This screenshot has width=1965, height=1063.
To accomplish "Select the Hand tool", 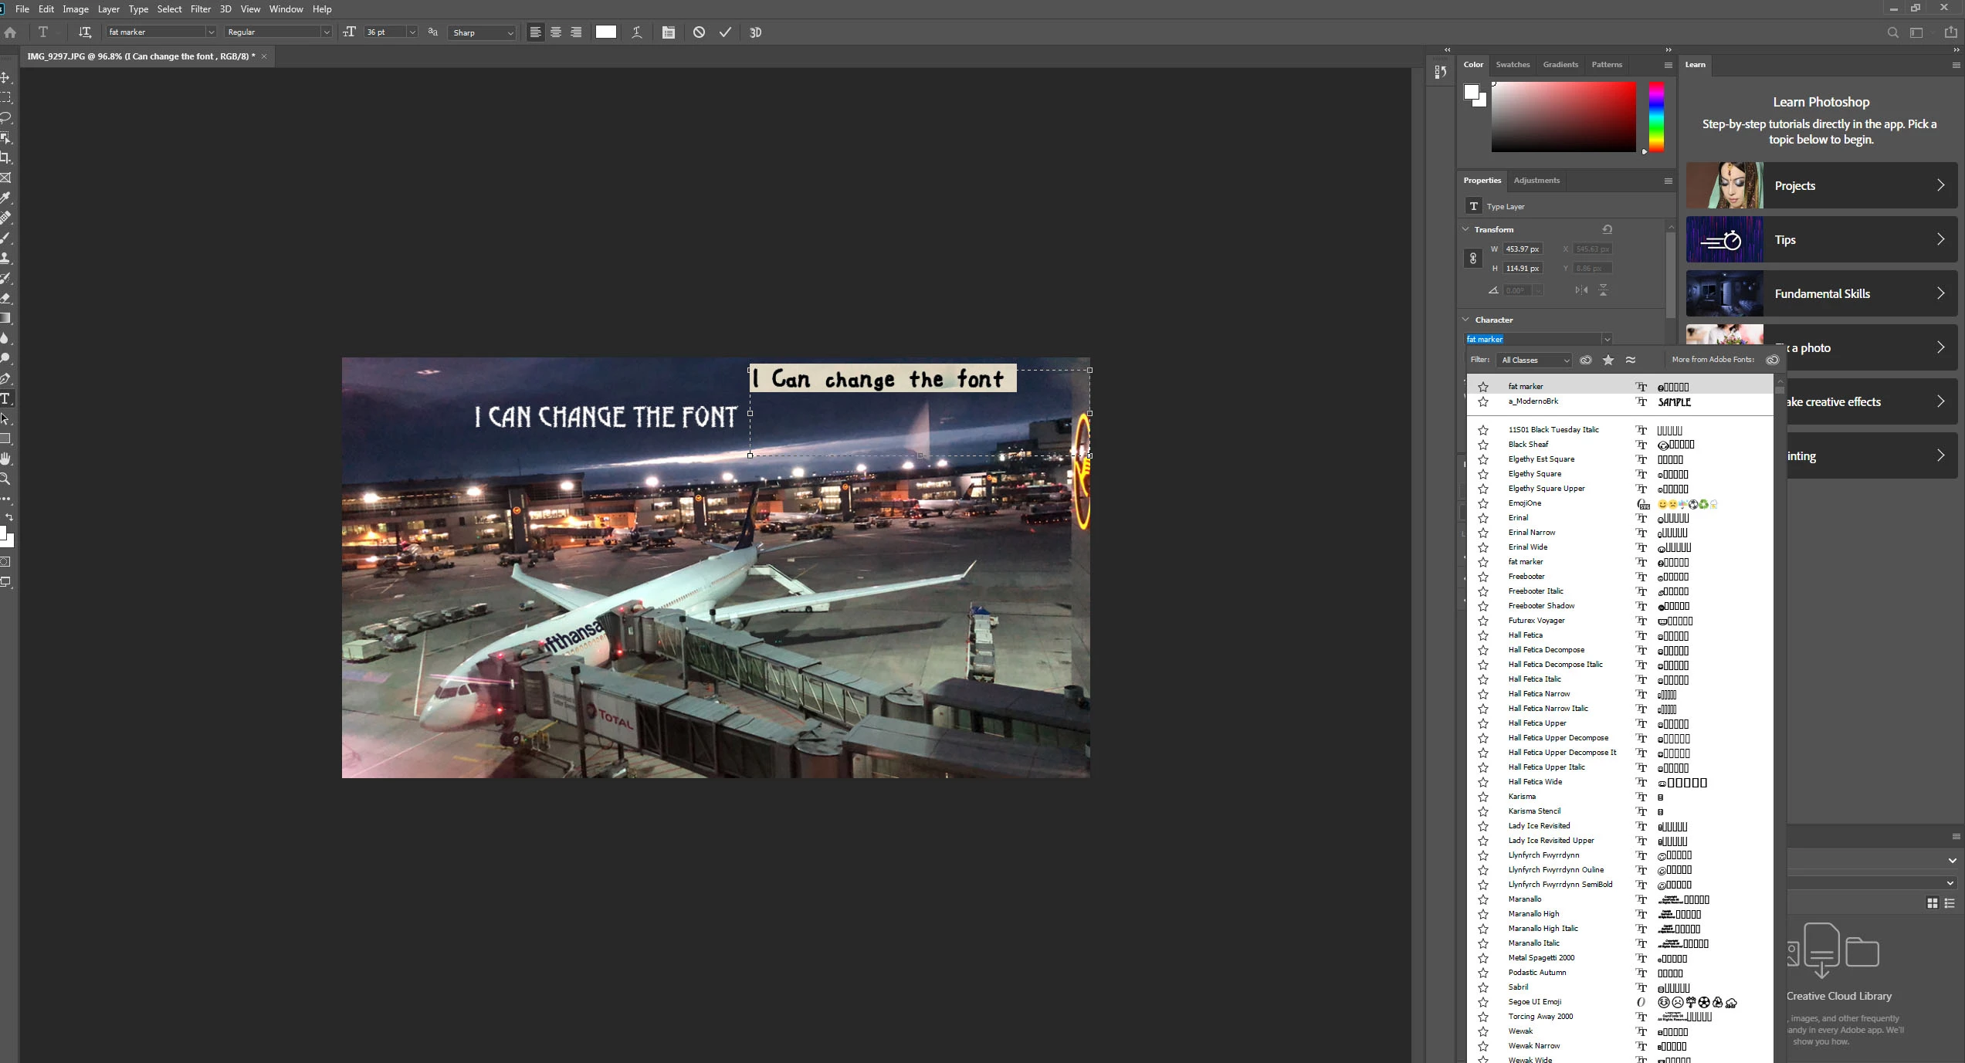I will (x=5, y=459).
